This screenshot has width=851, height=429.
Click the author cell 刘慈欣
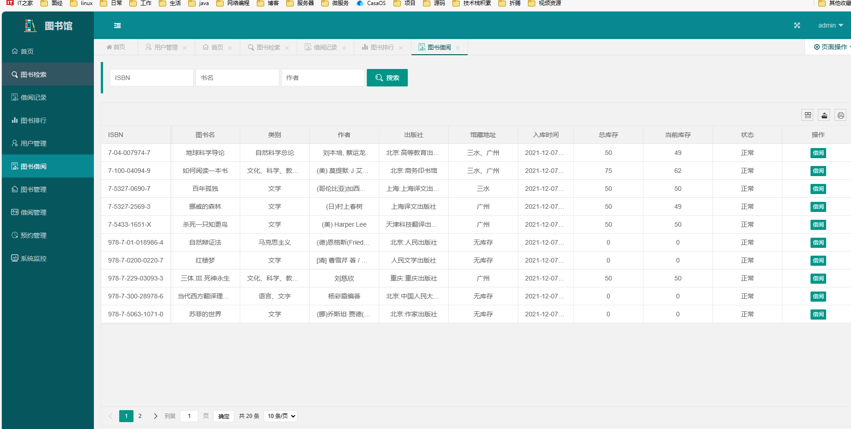tap(344, 278)
